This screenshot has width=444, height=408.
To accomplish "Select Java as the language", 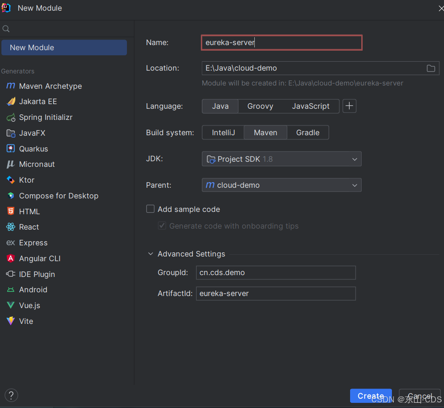I will [220, 106].
